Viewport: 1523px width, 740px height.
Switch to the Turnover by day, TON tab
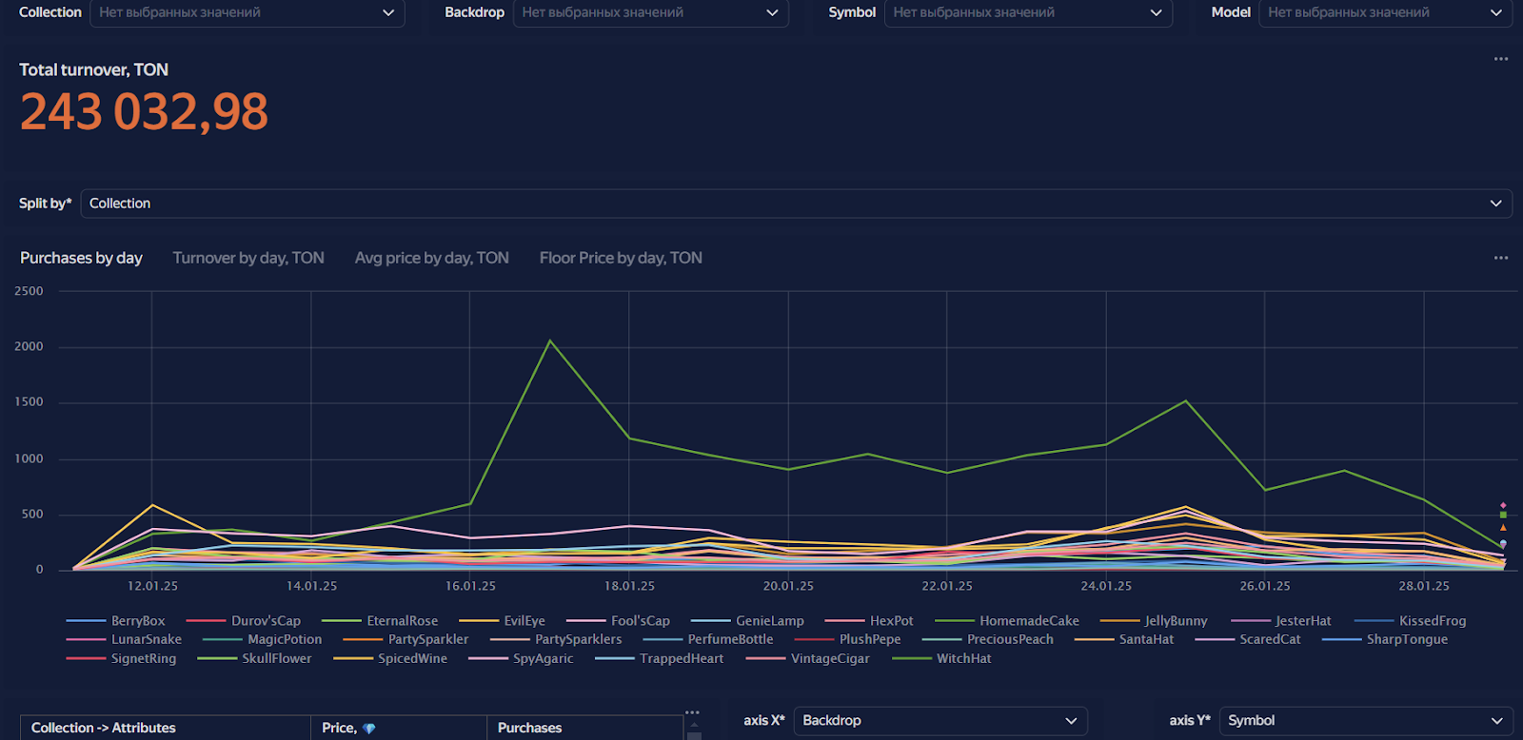click(x=248, y=258)
